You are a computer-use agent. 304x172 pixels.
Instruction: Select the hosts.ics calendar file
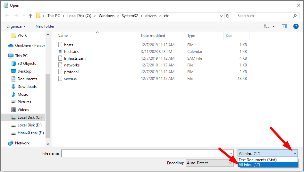[71, 52]
